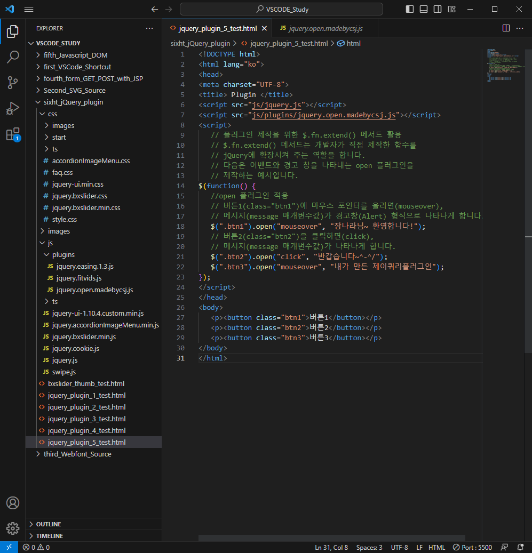Open Accounts icon in activity bar
Viewport: 532px width, 553px height.
pyautogui.click(x=13, y=503)
